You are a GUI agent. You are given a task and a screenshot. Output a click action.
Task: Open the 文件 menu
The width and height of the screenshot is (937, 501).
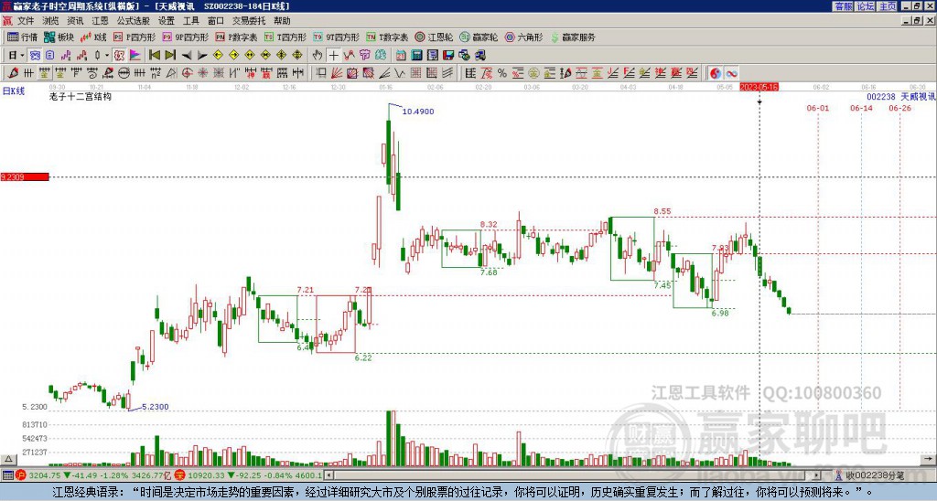tap(26, 21)
